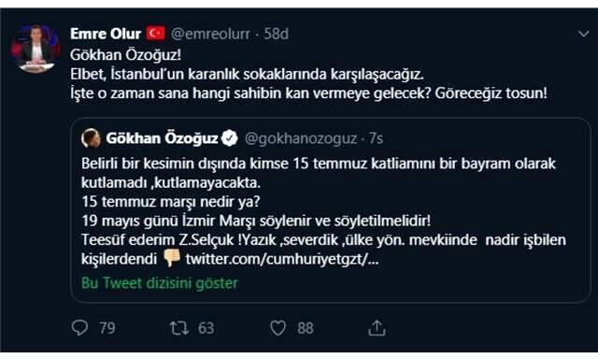Follow the twitter.com/cumhuriyetgzt link
The width and height of the screenshot is (598, 359).
282,259
